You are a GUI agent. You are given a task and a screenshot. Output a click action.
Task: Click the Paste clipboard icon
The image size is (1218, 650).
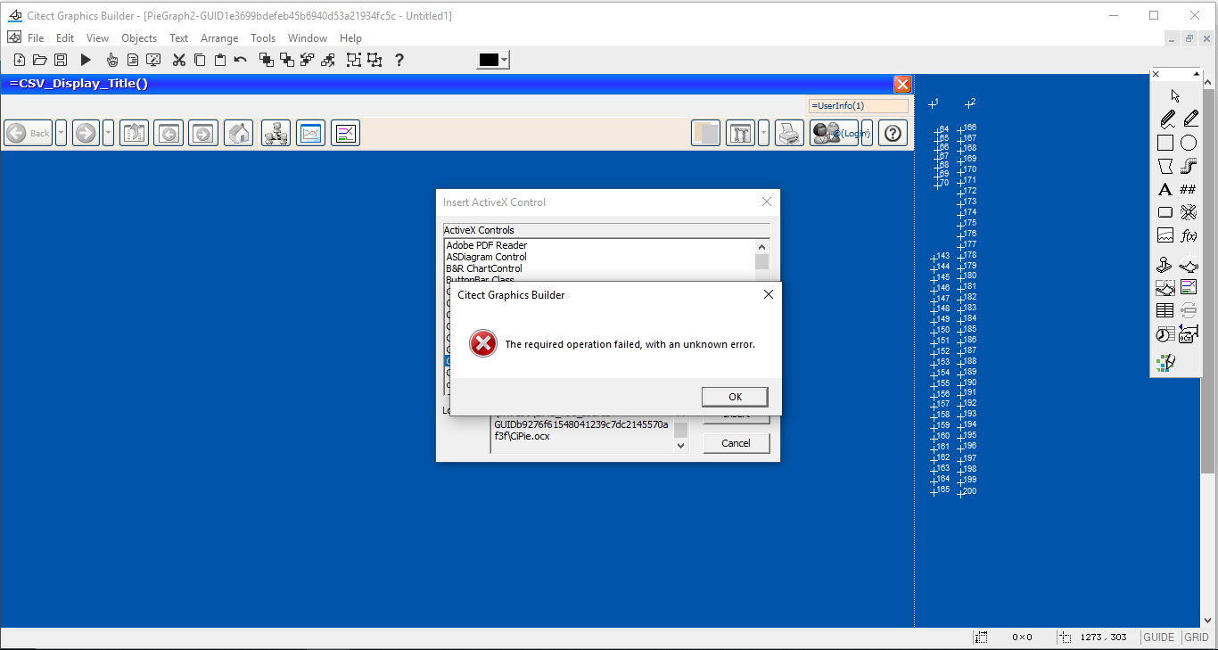(x=219, y=60)
